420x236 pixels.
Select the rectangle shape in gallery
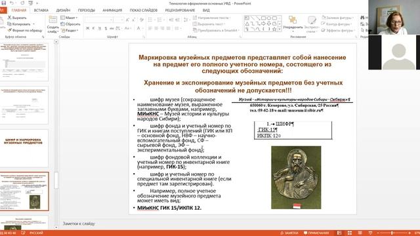263,18
